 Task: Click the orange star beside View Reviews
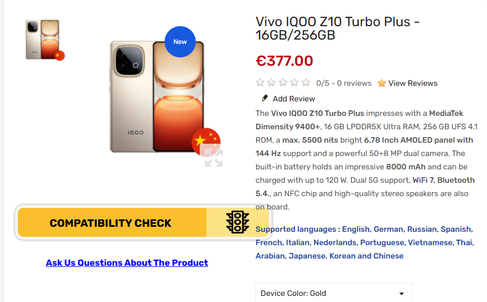[x=382, y=83]
